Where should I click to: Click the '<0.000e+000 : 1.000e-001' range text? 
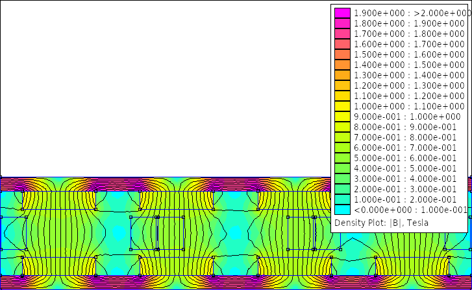pyautogui.click(x=410, y=210)
